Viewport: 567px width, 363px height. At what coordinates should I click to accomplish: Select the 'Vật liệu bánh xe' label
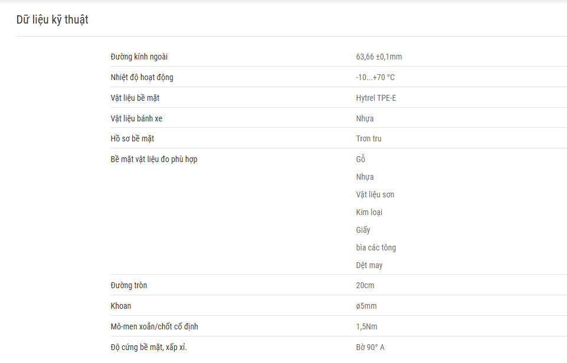tap(136, 118)
